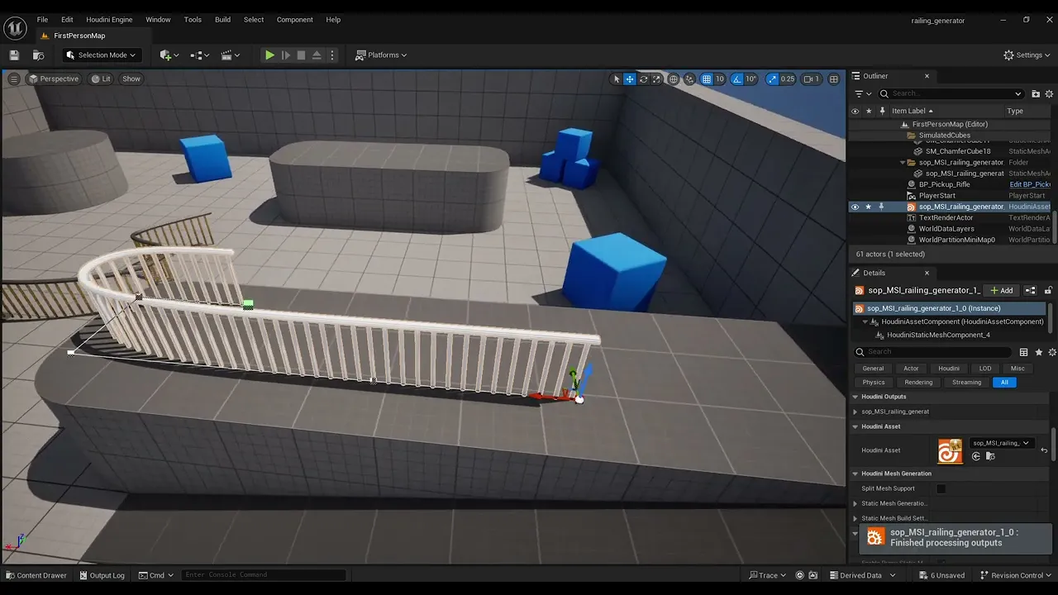
Task: Open the viewport hamburger options menu
Action: (14, 79)
